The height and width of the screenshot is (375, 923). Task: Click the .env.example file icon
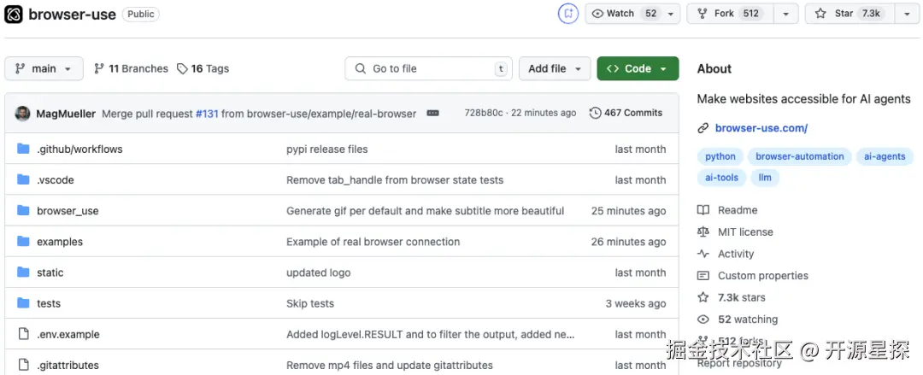click(24, 334)
